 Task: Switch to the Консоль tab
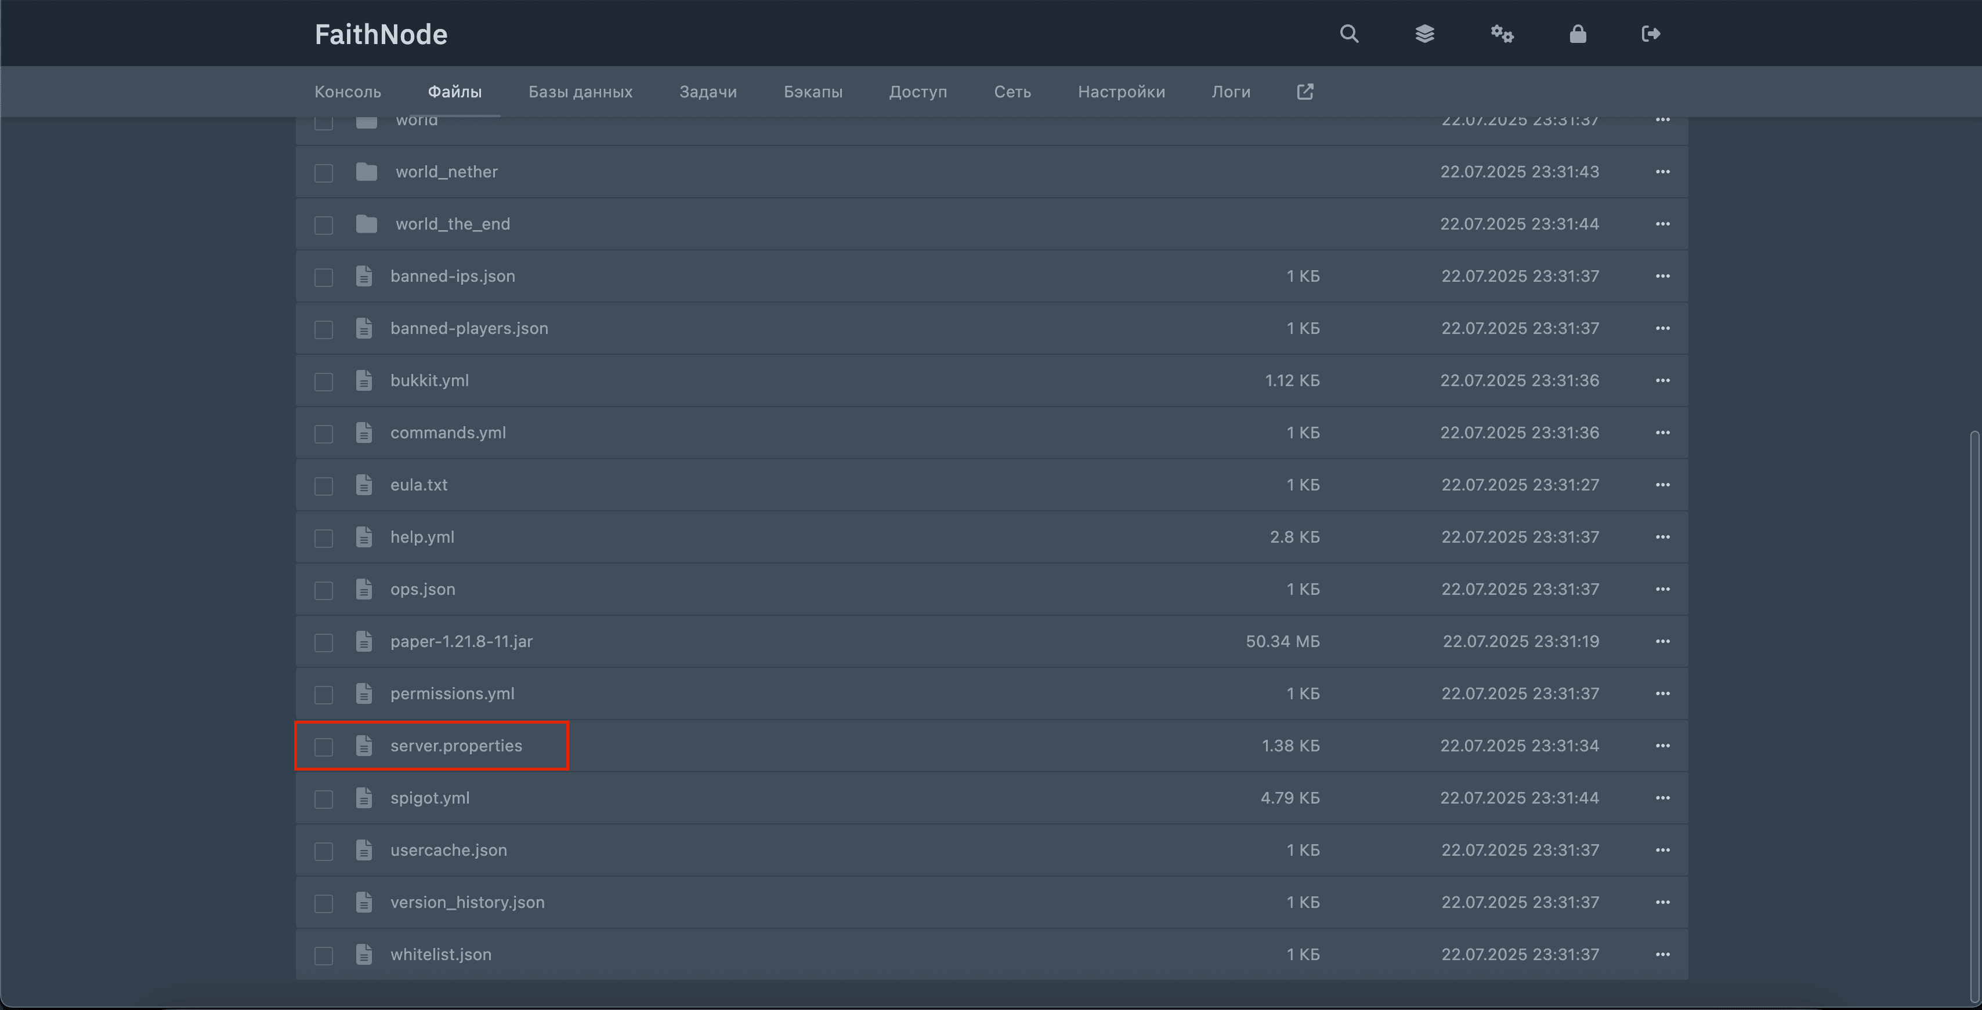[x=348, y=92]
